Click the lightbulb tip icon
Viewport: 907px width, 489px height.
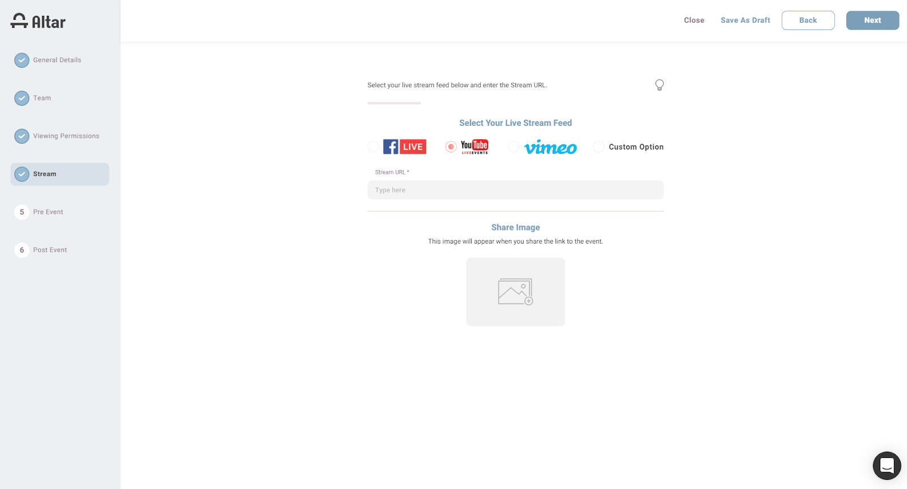tap(659, 85)
